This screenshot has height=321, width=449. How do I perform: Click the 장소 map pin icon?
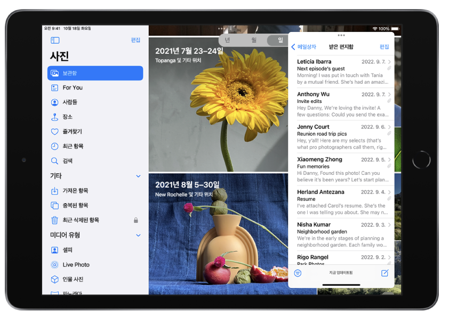point(55,117)
